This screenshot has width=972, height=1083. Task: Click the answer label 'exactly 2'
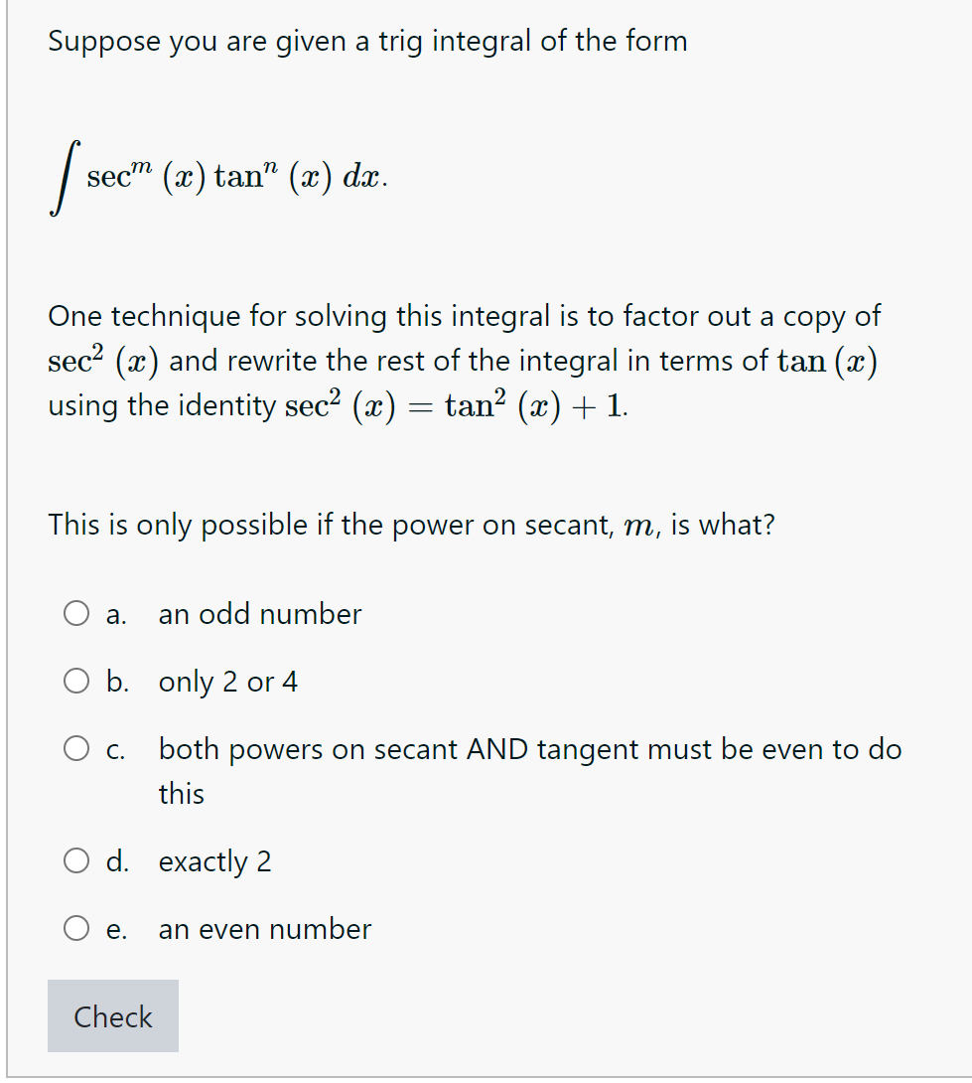[213, 860]
